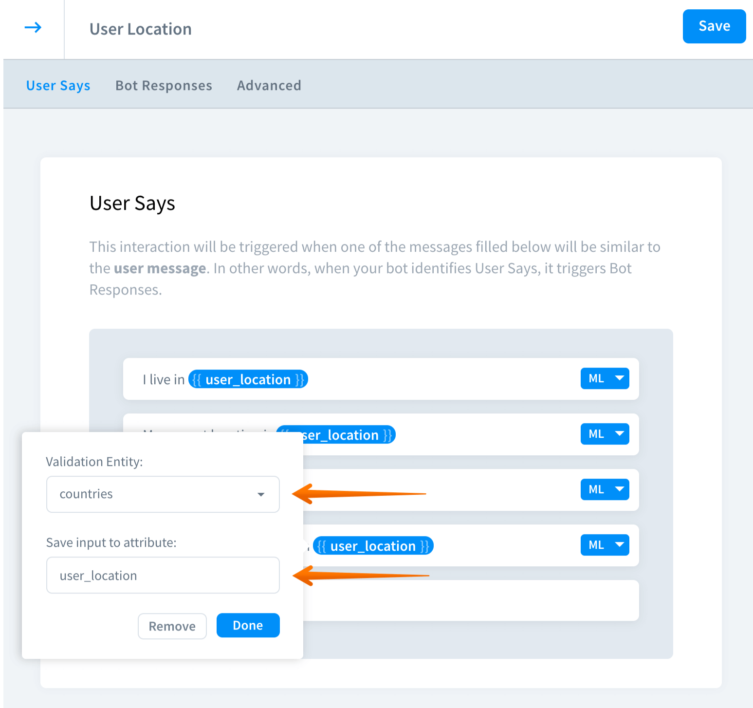Viewport: 753px width, 708px height.
Task: Confirm with the Done button
Action: (x=248, y=626)
